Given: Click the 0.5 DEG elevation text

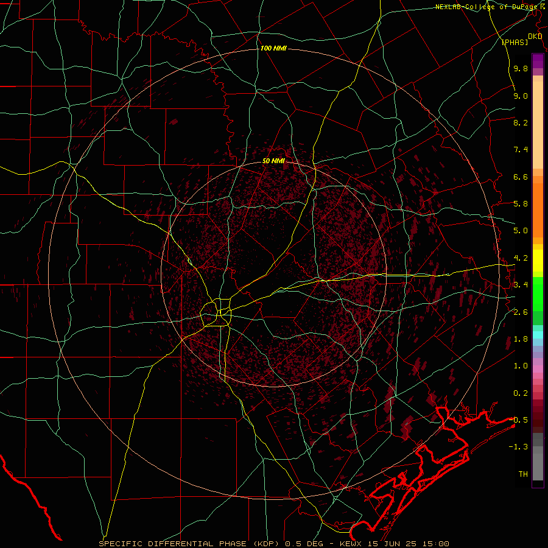Looking at the screenshot, I should click(304, 544).
